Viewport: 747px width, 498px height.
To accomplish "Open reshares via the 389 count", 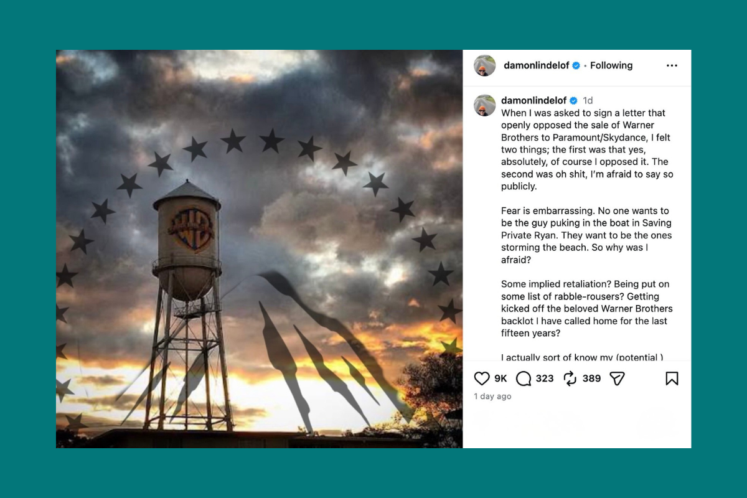I will click(x=591, y=378).
